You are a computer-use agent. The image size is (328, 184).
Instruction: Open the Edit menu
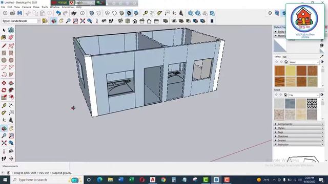(10, 7)
